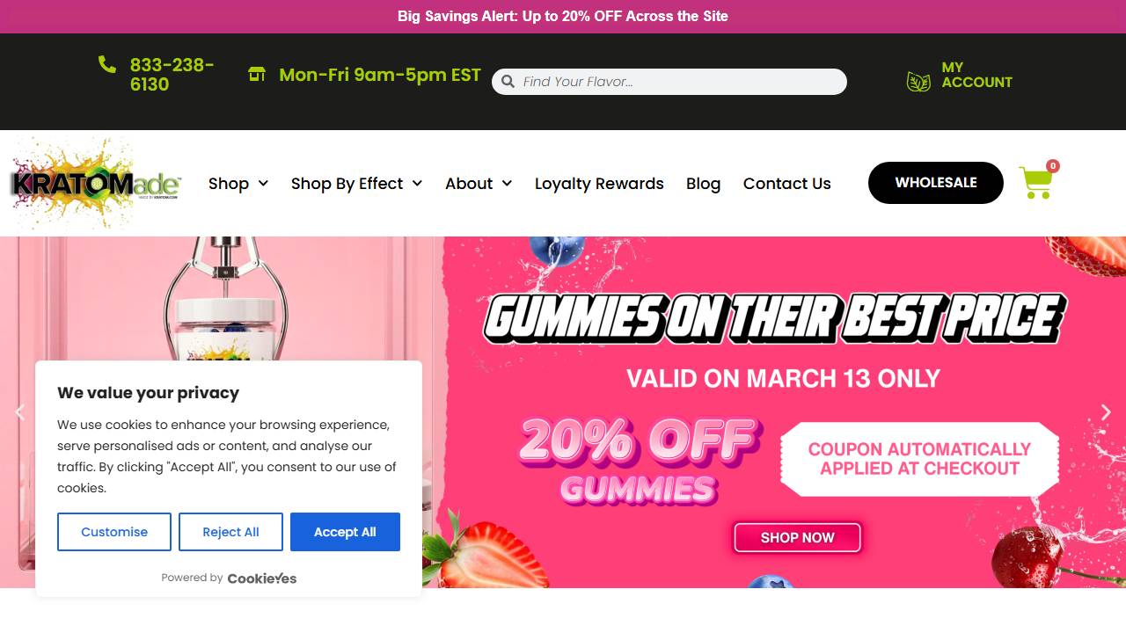
Task: Click the store hours shop icon
Action: click(257, 74)
